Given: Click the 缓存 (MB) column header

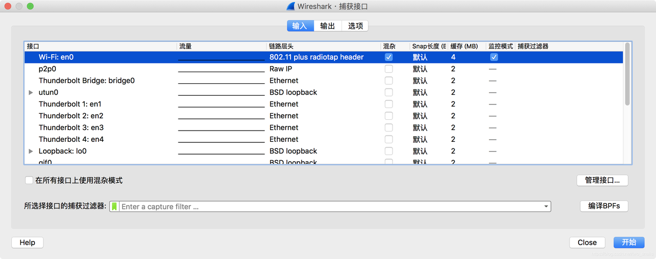Looking at the screenshot, I should coord(467,47).
